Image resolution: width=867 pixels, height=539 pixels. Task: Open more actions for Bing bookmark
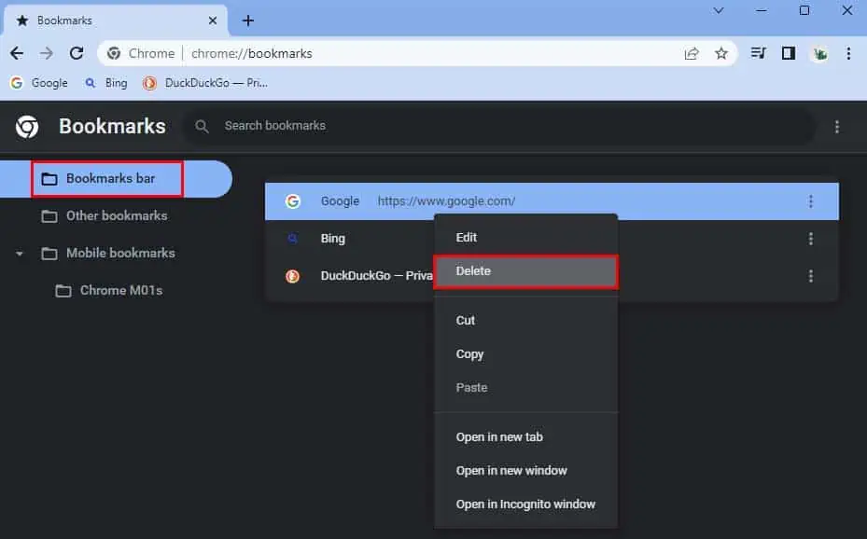(x=811, y=239)
